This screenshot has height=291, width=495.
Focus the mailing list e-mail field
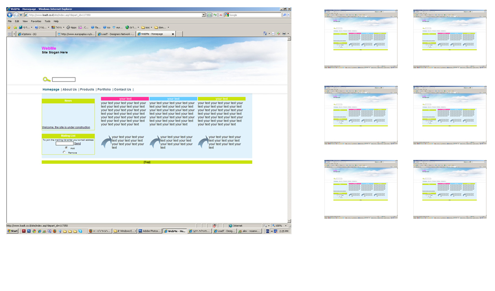64,144
